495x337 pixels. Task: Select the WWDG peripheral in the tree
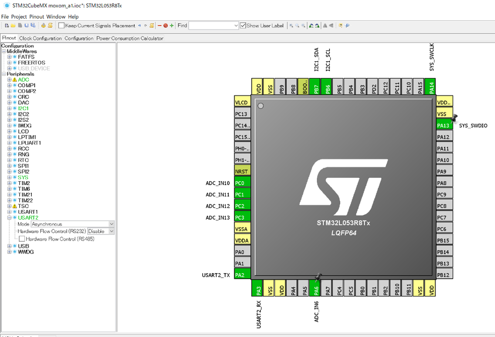pyautogui.click(x=26, y=252)
